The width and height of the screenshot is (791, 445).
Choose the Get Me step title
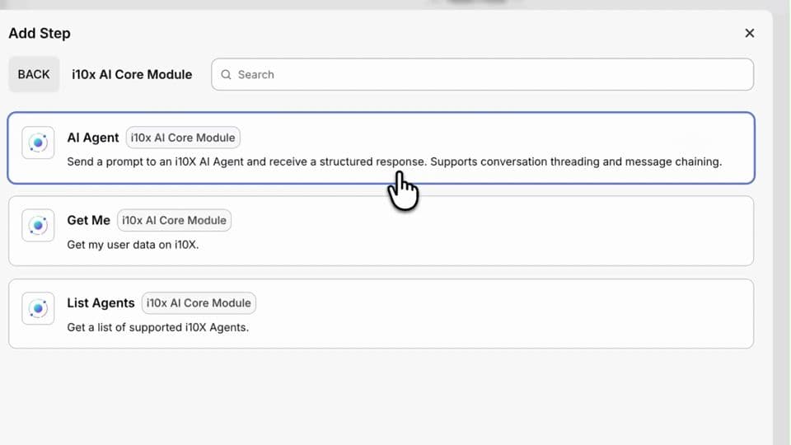(88, 220)
